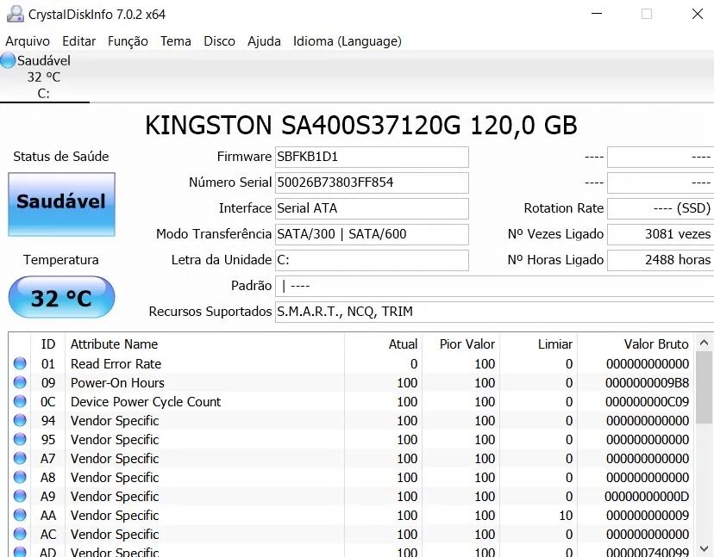
Task: Open the Função menu
Action: [x=128, y=41]
